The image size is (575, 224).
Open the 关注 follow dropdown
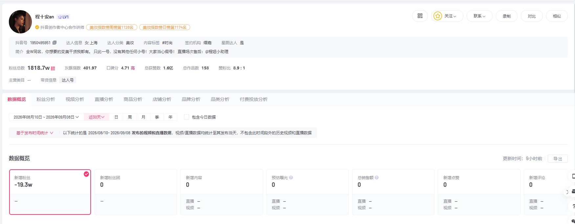click(447, 16)
